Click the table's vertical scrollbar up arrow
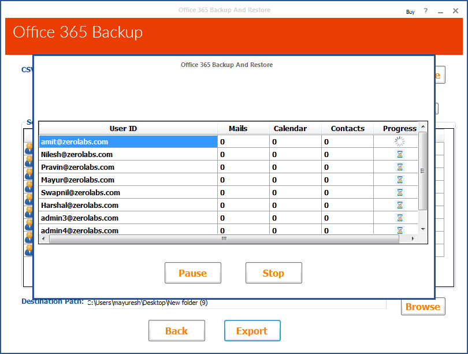Viewport: 468px width, 354px height. (422, 126)
